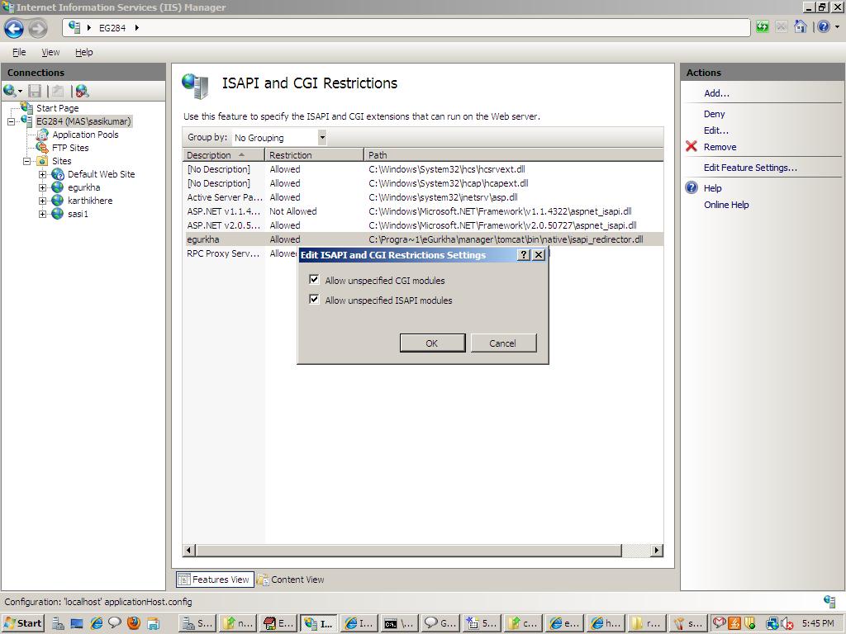Click the Create New Connection globe icon

click(10, 91)
